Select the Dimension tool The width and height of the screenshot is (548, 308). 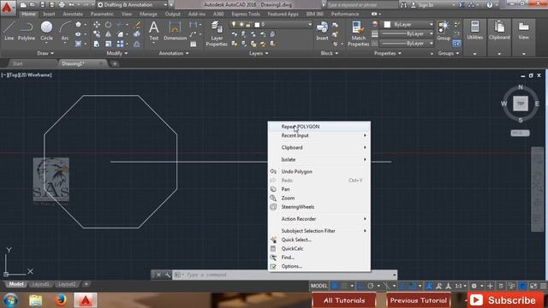coord(175,31)
